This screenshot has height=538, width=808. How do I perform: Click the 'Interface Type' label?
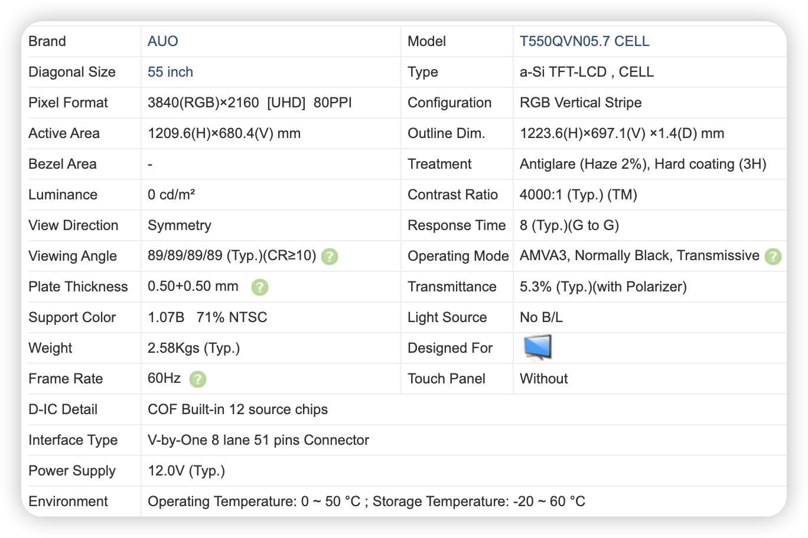pyautogui.click(x=73, y=440)
